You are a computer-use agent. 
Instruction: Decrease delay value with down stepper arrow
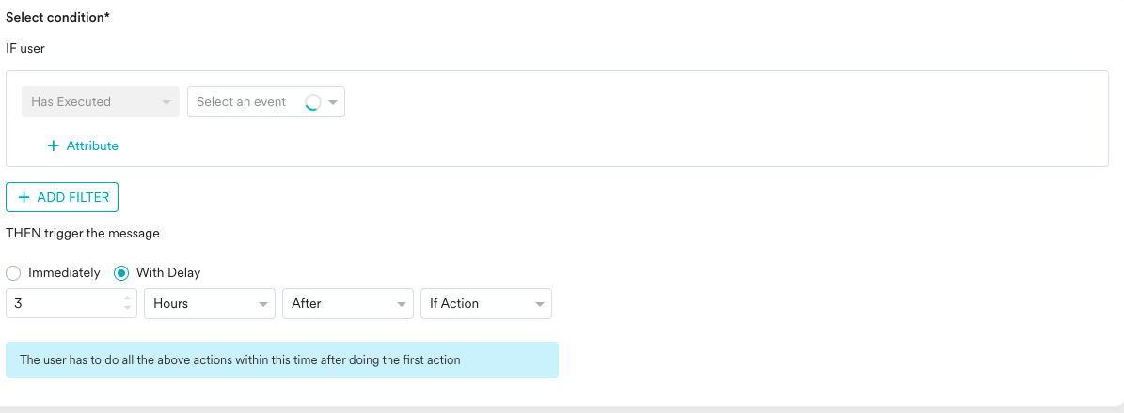click(128, 308)
